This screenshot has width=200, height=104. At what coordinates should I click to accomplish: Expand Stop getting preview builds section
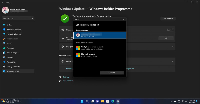173,47
